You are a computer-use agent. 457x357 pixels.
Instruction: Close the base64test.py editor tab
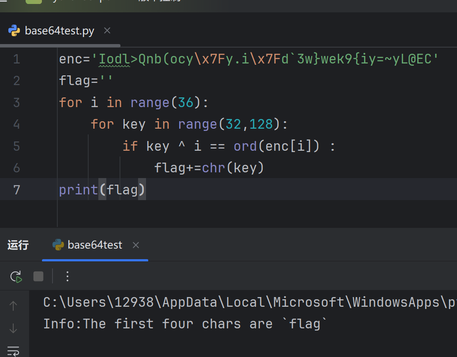107,30
